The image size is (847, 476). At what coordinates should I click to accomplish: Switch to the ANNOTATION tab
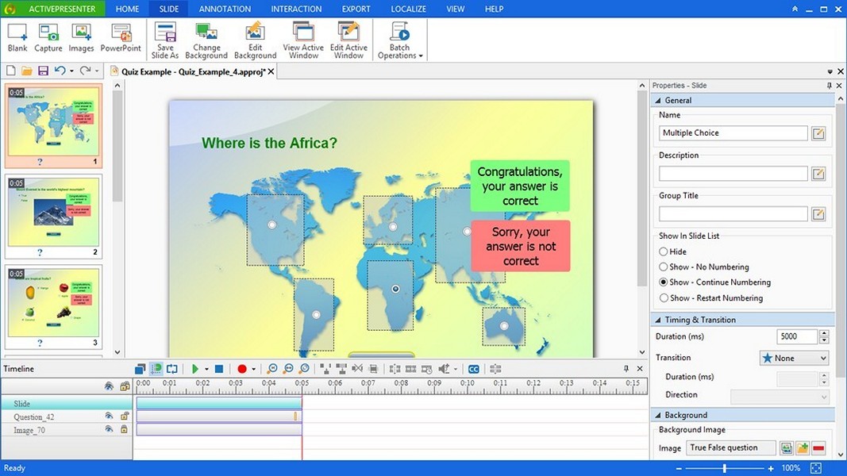(x=225, y=9)
